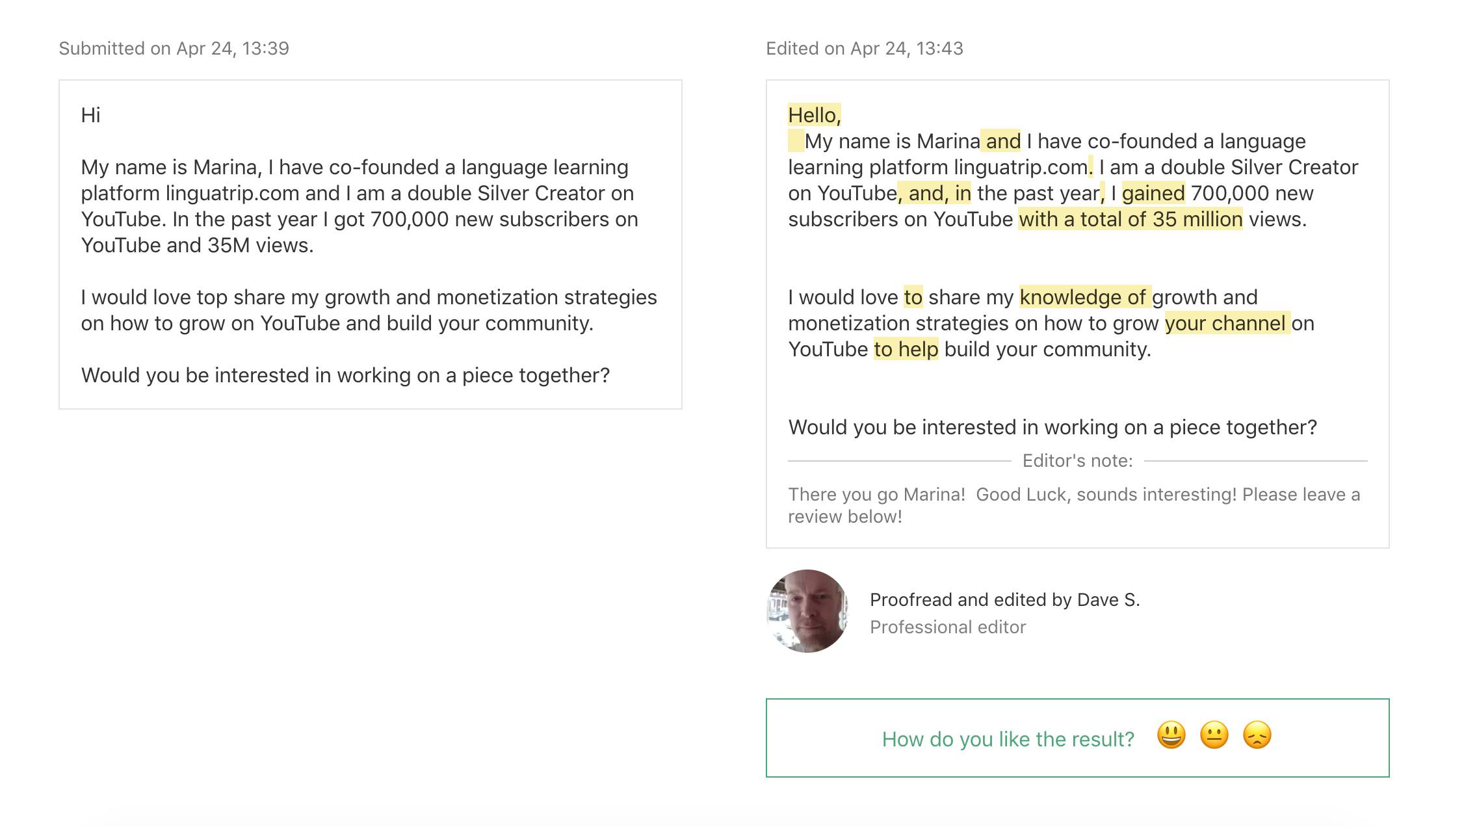Click highlighted phrase 'your channel'

tap(1227, 323)
